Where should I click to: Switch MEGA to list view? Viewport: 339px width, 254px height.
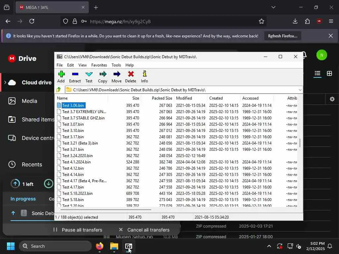pos(317,73)
